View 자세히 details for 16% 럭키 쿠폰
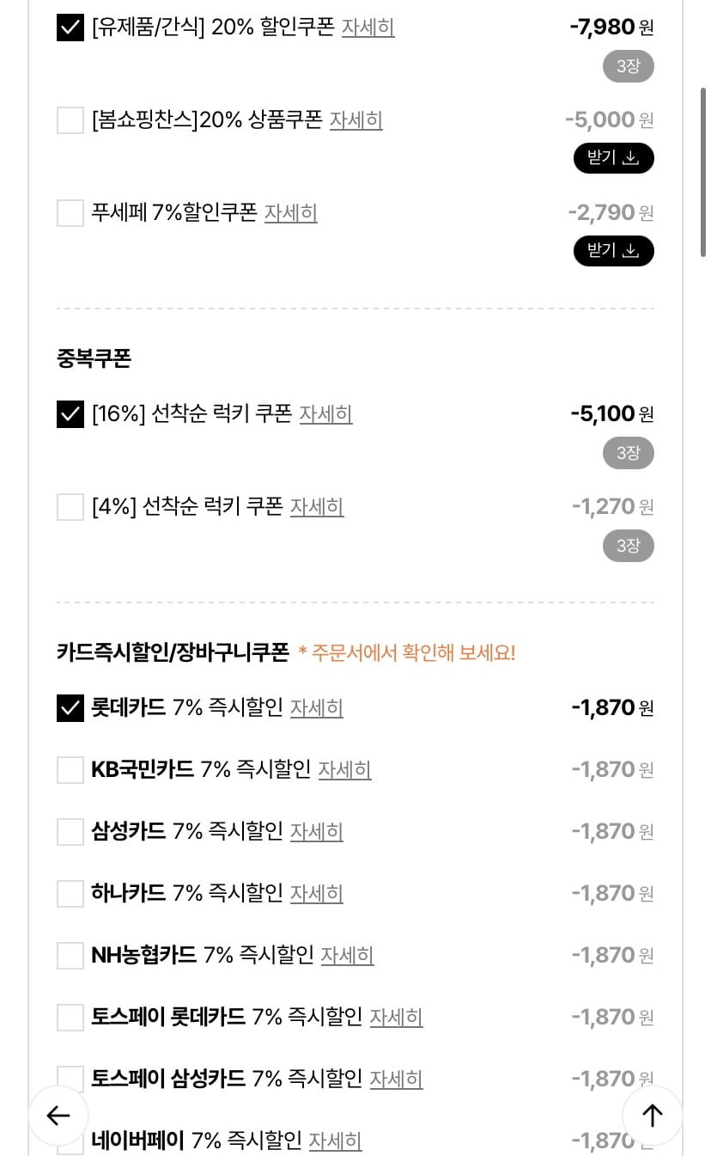Image resolution: width=711 pixels, height=1156 pixels. (325, 414)
